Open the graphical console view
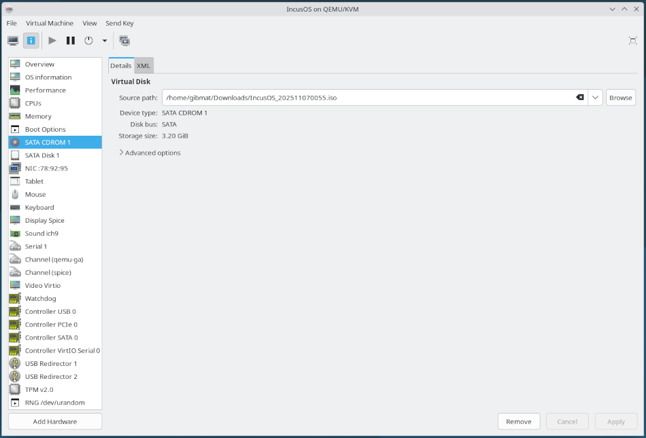This screenshot has height=438, width=646. point(12,40)
